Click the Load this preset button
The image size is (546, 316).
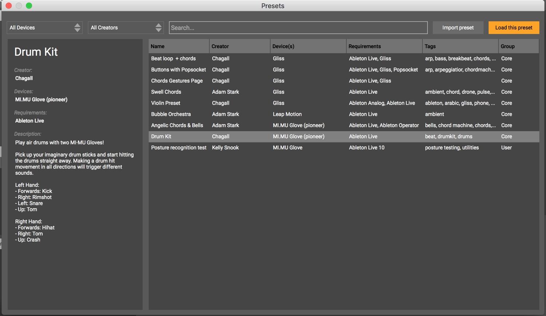[514, 28]
